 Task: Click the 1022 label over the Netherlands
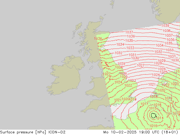click(x=166, y=85)
